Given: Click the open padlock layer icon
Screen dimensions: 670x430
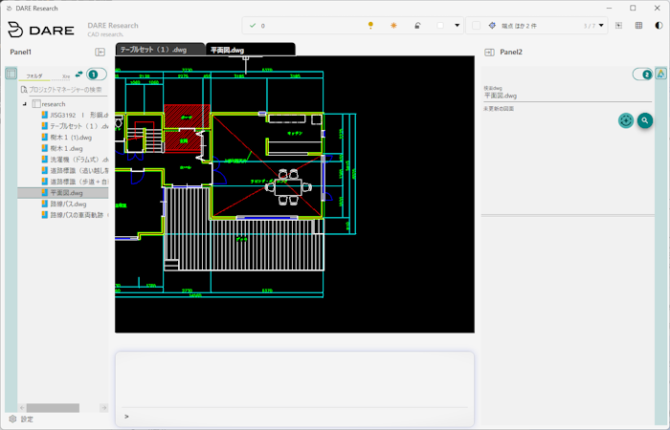Looking at the screenshot, I should point(417,26).
